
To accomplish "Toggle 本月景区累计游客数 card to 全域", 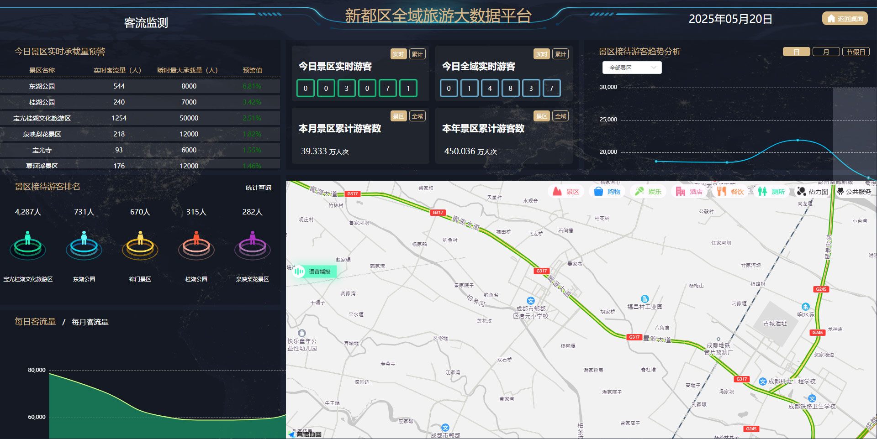I will coord(417,116).
